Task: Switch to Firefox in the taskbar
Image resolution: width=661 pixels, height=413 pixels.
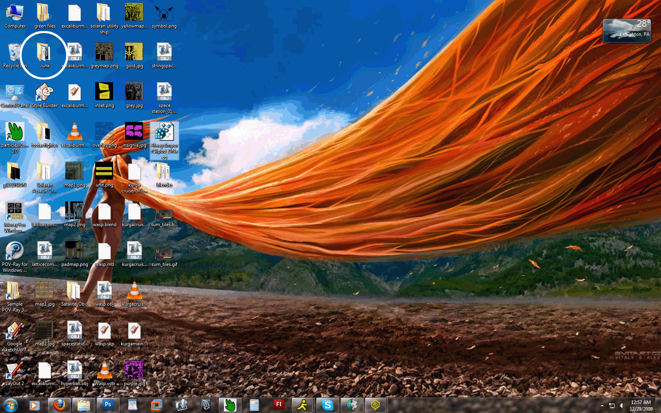Action: 59,405
